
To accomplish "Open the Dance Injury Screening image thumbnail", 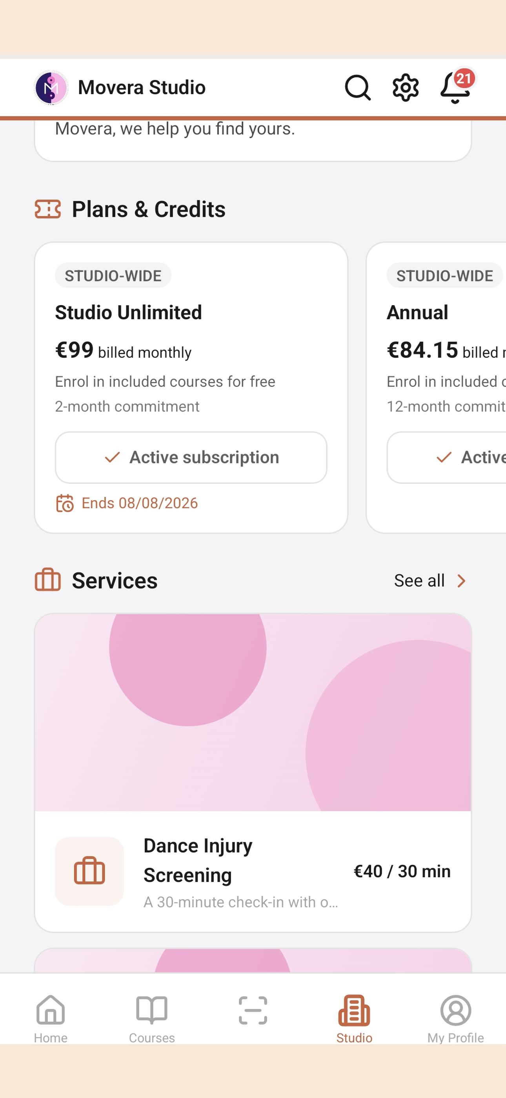I will (253, 712).
